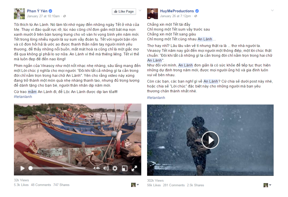
Task: Toggle picture-in-picture mode on the boat video
Action: 125,168
